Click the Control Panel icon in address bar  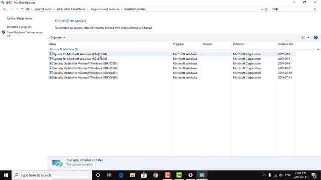click(28, 9)
